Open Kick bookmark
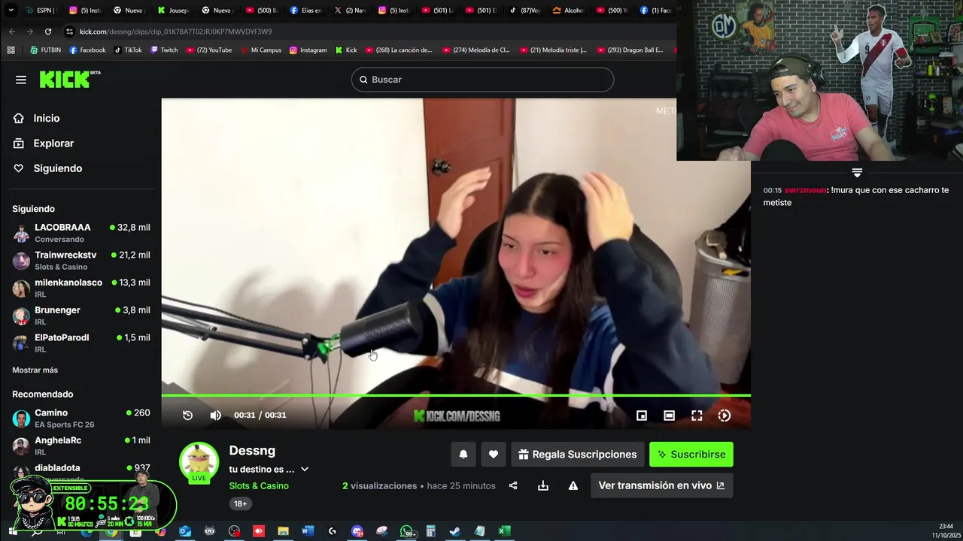Viewport: 963px width, 541px height. pyautogui.click(x=346, y=50)
